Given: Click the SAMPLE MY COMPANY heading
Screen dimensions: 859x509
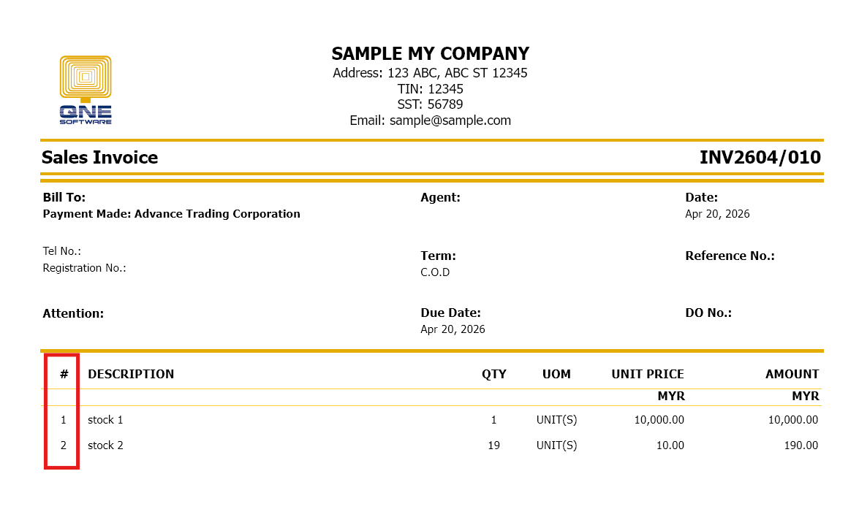Looking at the screenshot, I should pyautogui.click(x=430, y=54).
